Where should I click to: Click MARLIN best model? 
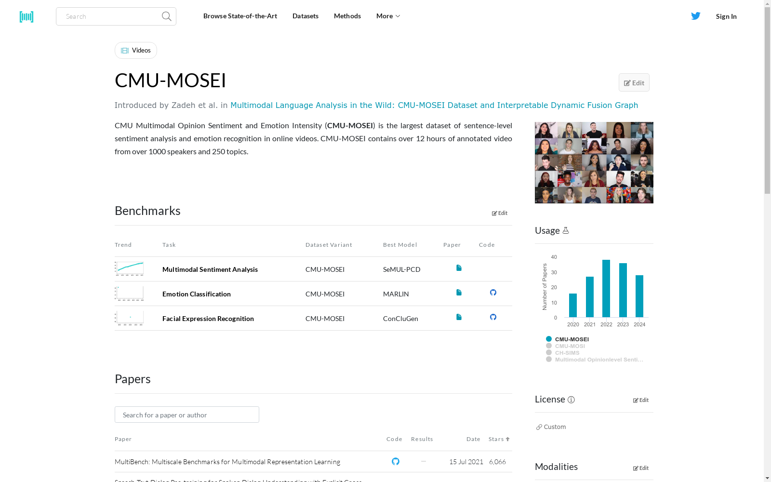coord(396,294)
